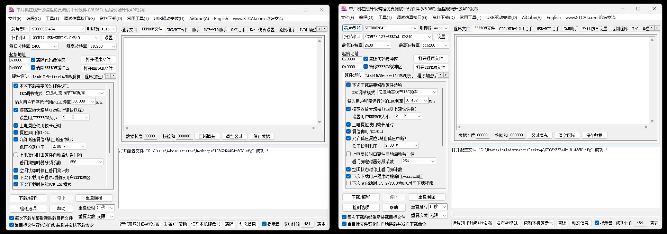Open AiCube(A) menu in right window
Image resolution: width=667 pixels, height=234 pixels.
(532, 18)
